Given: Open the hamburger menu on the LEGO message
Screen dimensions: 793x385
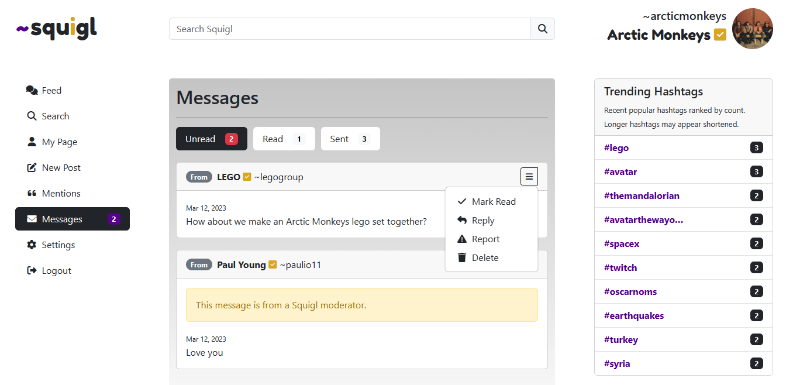Looking at the screenshot, I should pos(529,176).
